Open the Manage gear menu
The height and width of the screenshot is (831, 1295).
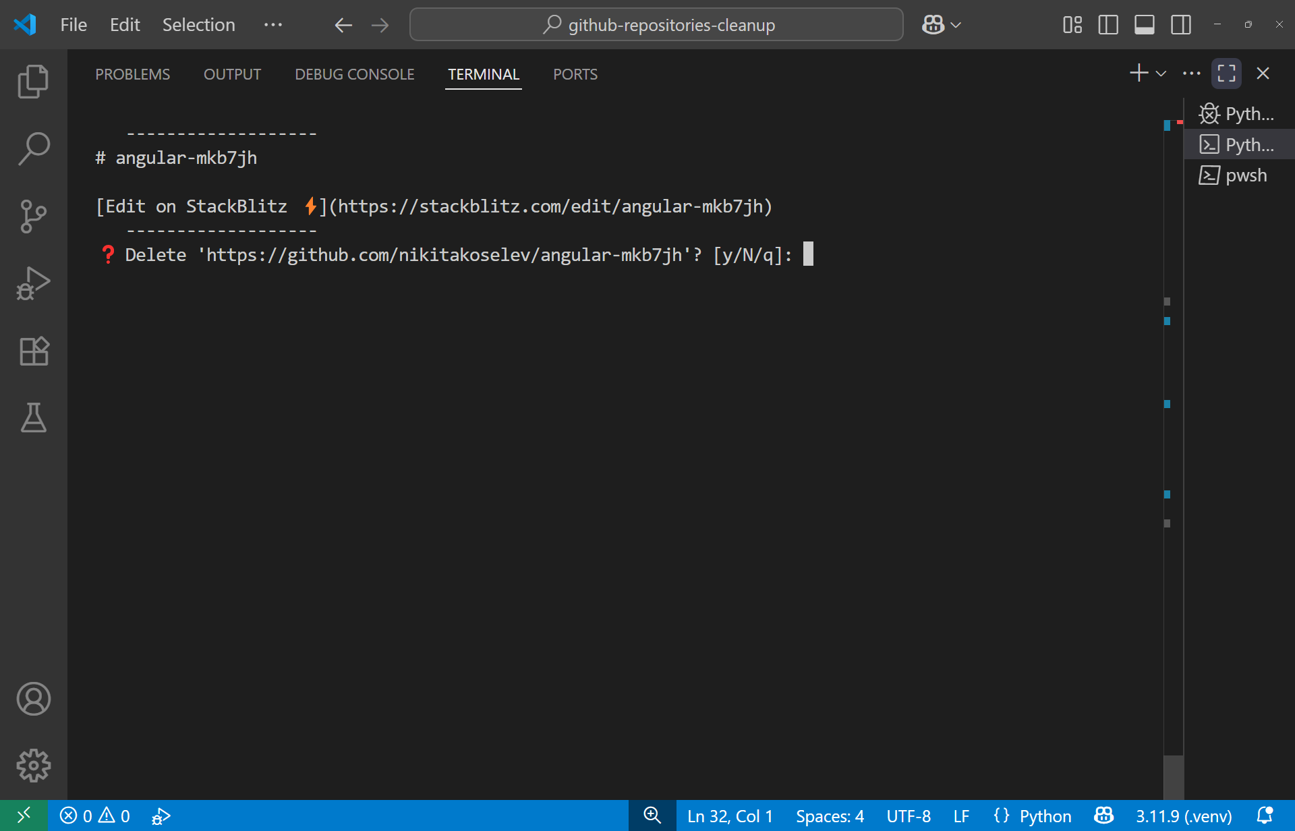pyautogui.click(x=33, y=766)
